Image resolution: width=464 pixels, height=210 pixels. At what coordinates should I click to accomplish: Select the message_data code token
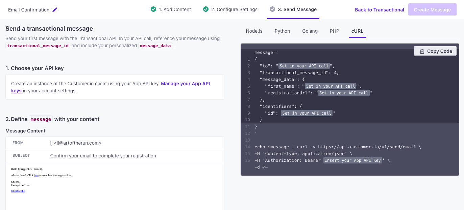point(155,46)
